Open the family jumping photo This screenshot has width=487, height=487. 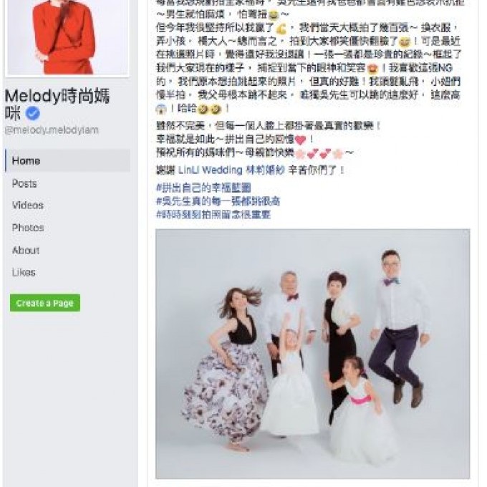point(313,354)
